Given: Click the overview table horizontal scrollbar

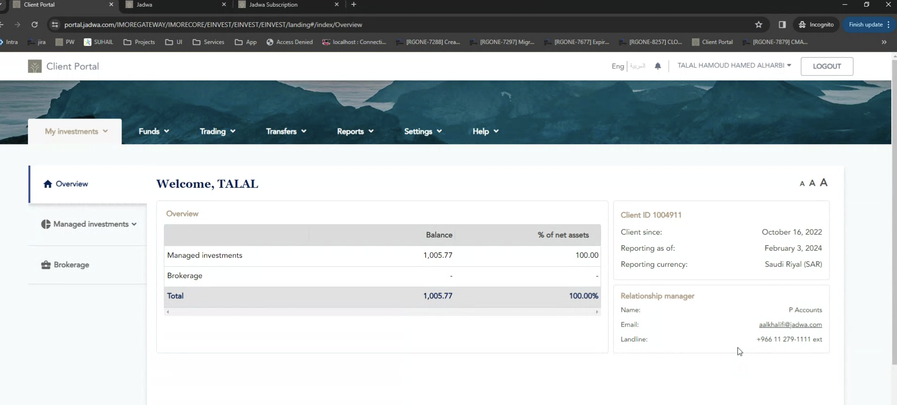Looking at the screenshot, I should click(382, 312).
